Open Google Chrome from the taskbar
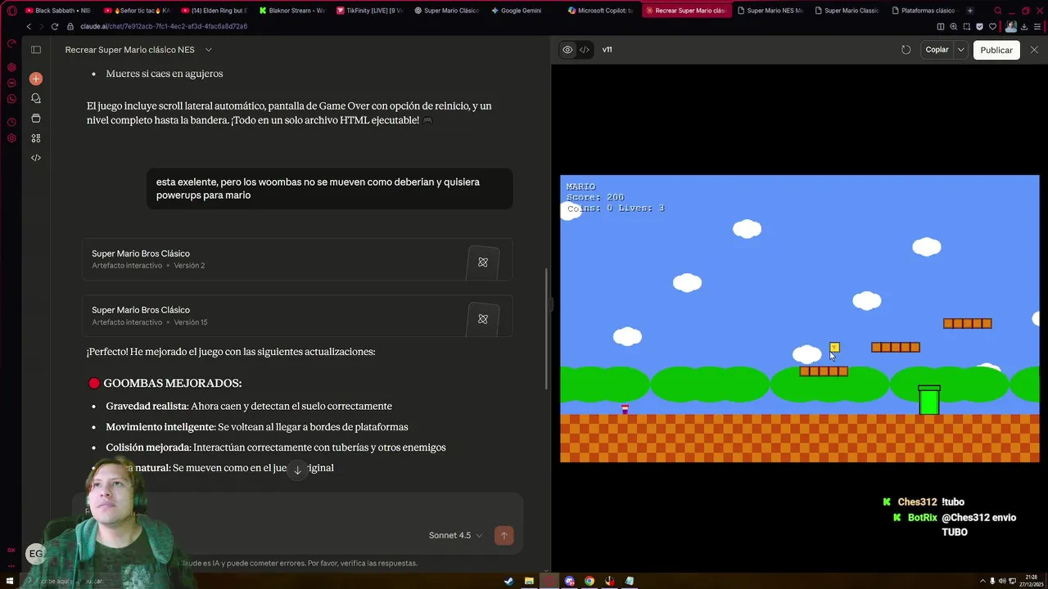Screen dimensions: 1048x589 coord(589,582)
